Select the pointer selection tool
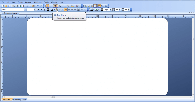Image resolution: width=195 pixels, height=102 pixels. 47,6
